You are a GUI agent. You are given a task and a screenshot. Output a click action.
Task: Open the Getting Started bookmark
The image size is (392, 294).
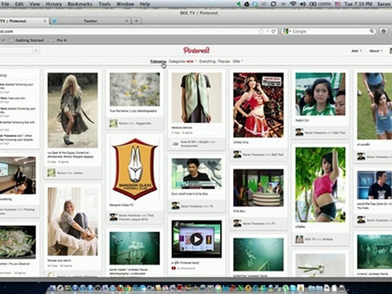27,40
